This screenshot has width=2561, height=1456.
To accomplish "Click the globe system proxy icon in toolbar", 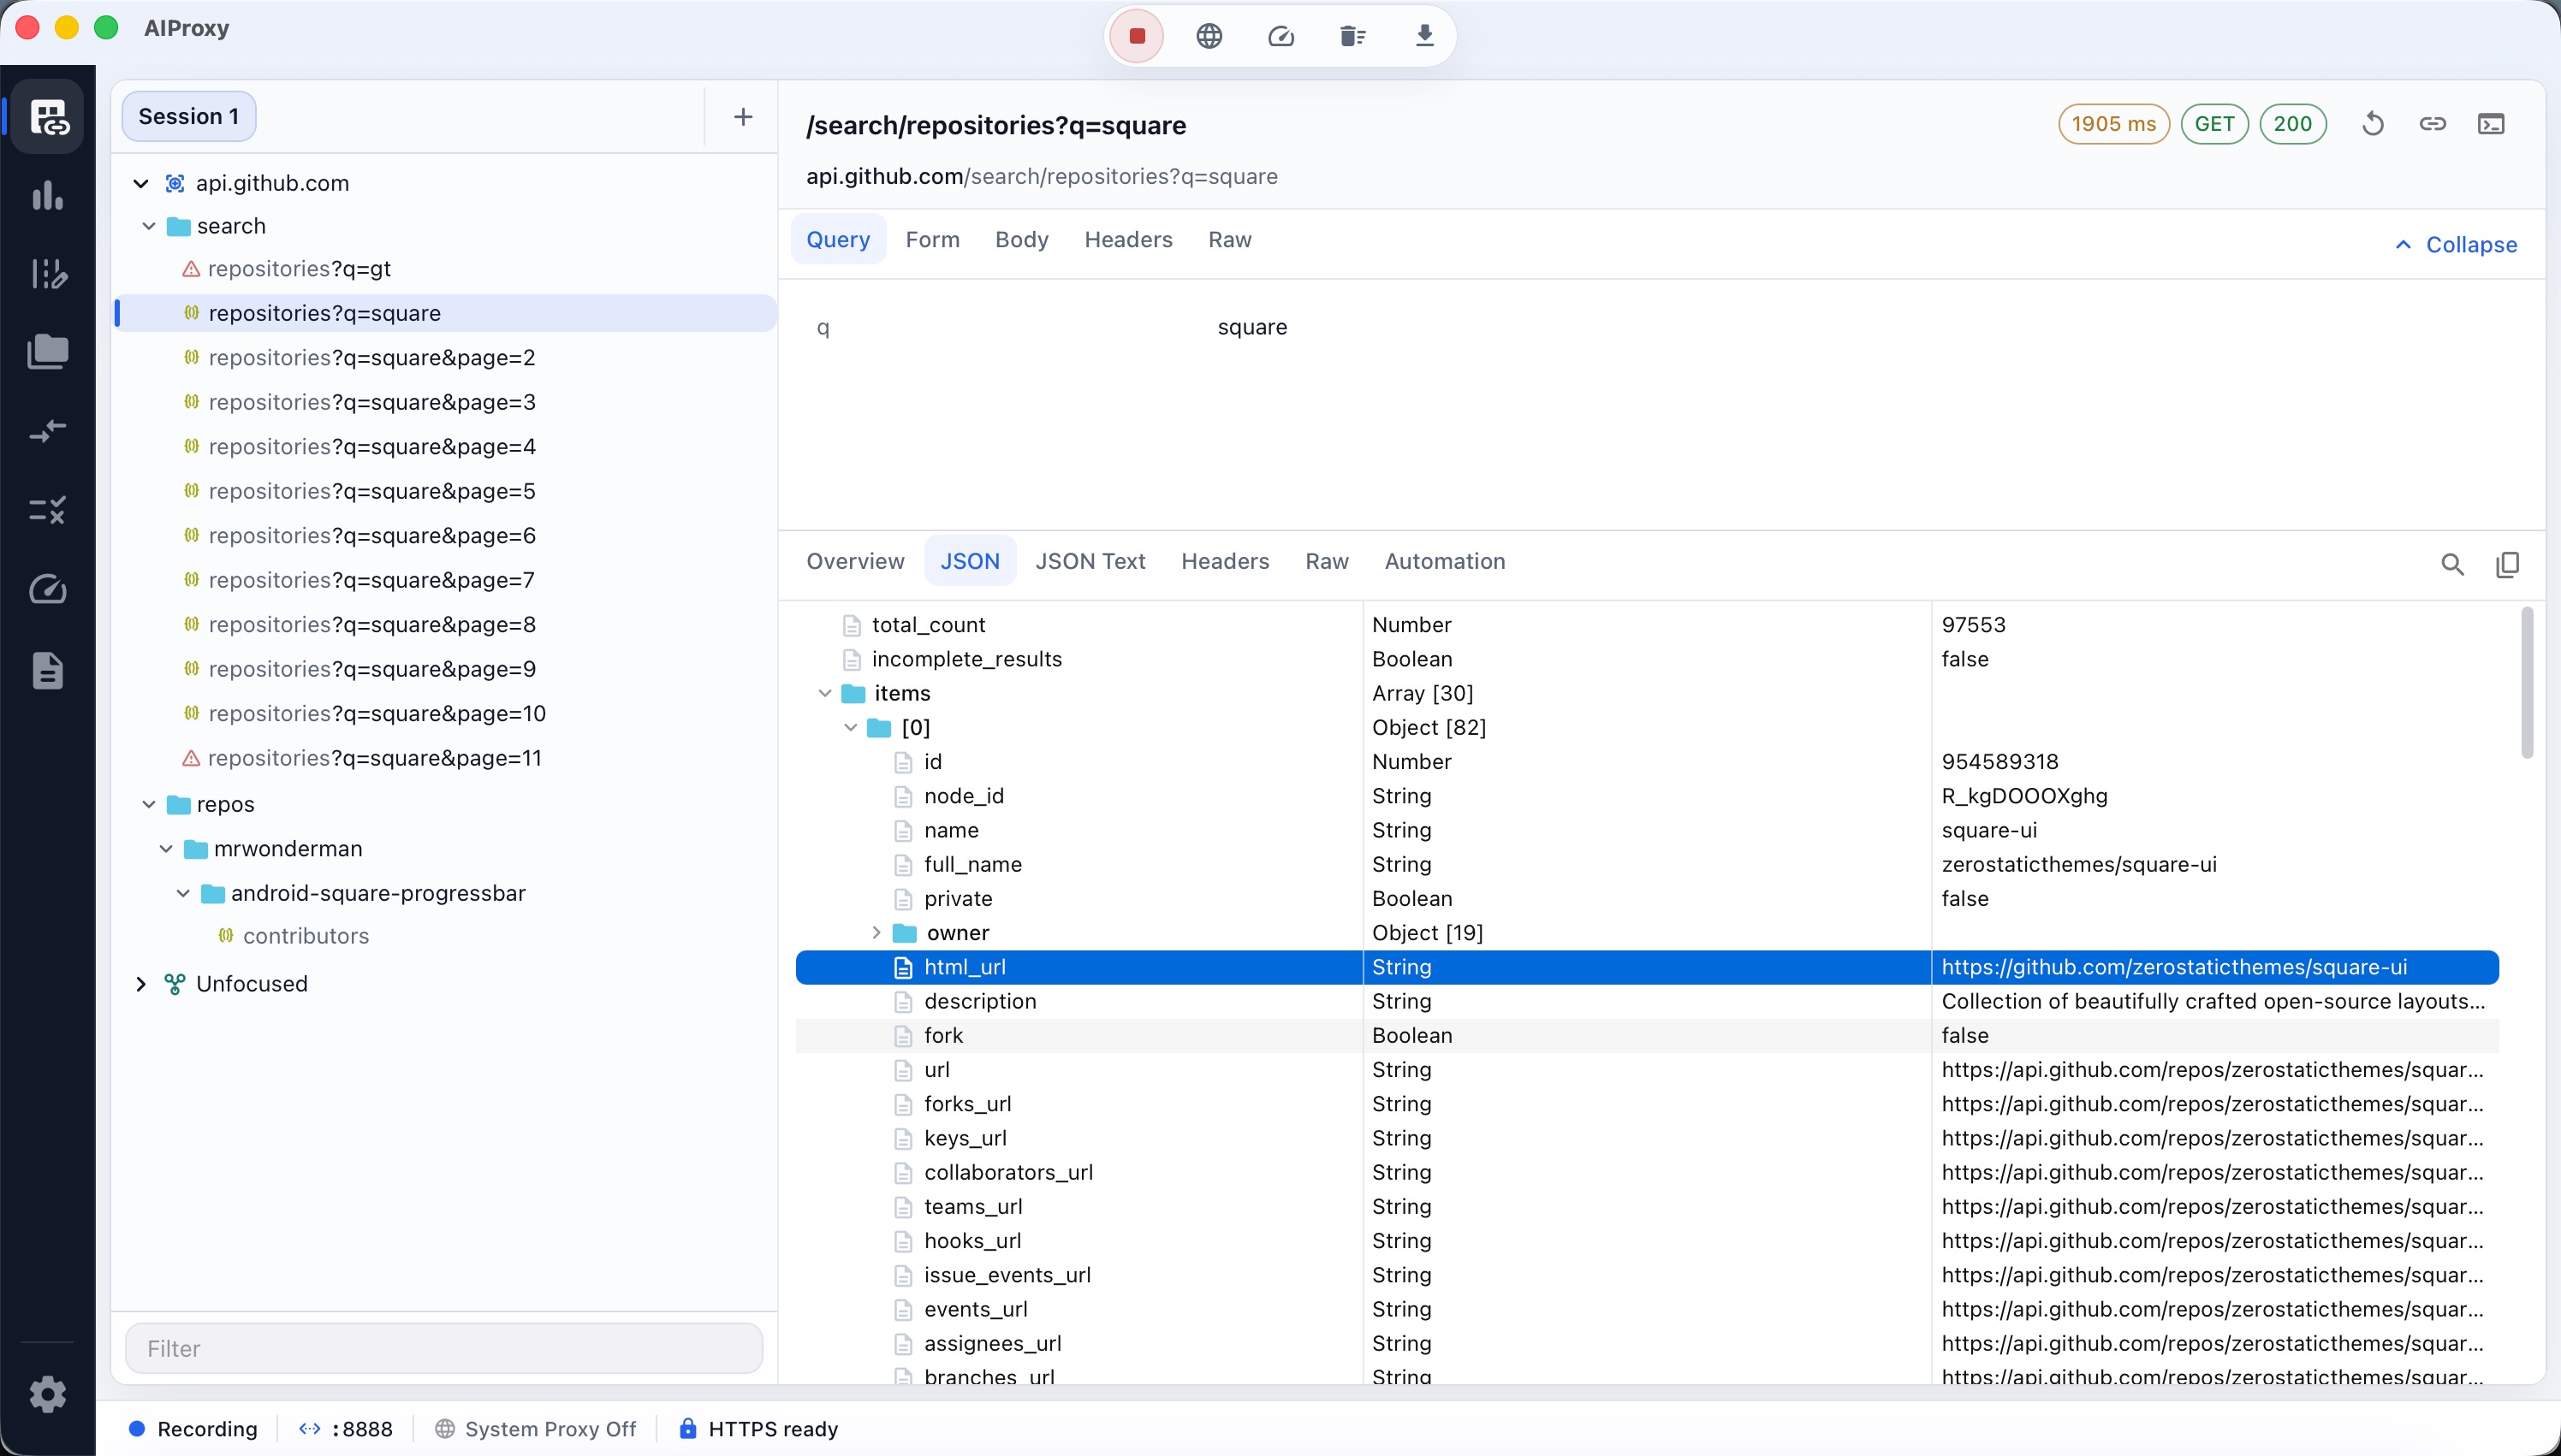I will 1209,36.
